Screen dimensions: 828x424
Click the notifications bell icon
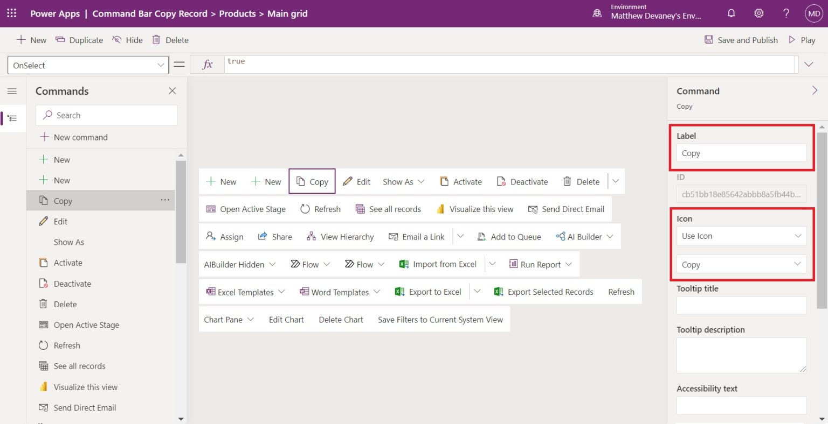(x=731, y=13)
